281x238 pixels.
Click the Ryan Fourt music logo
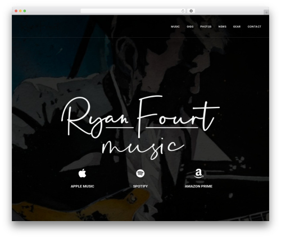[140, 128]
